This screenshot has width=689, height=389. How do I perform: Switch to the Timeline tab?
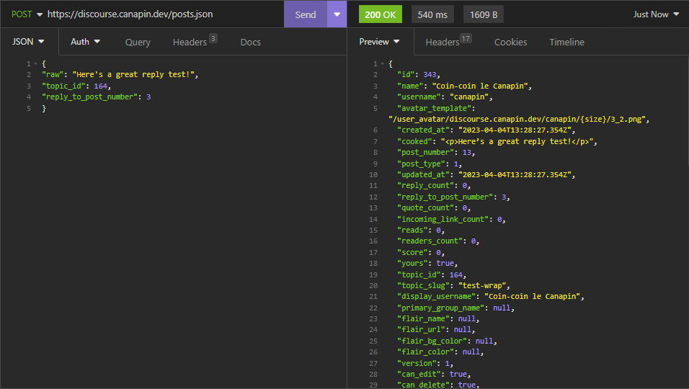[566, 43]
